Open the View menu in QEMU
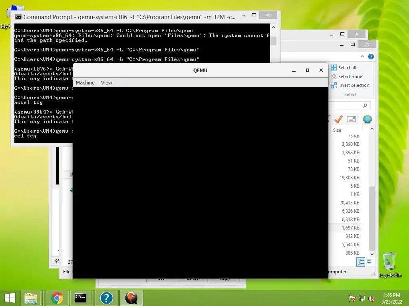 [106, 83]
